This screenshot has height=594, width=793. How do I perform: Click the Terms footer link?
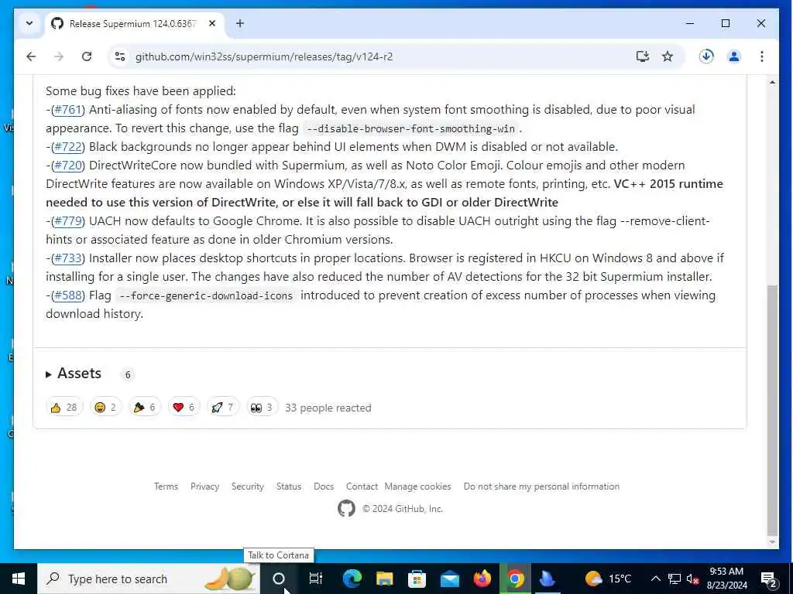tap(166, 486)
